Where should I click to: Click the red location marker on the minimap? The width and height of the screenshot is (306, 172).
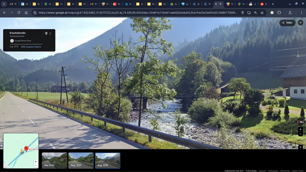click(x=25, y=149)
